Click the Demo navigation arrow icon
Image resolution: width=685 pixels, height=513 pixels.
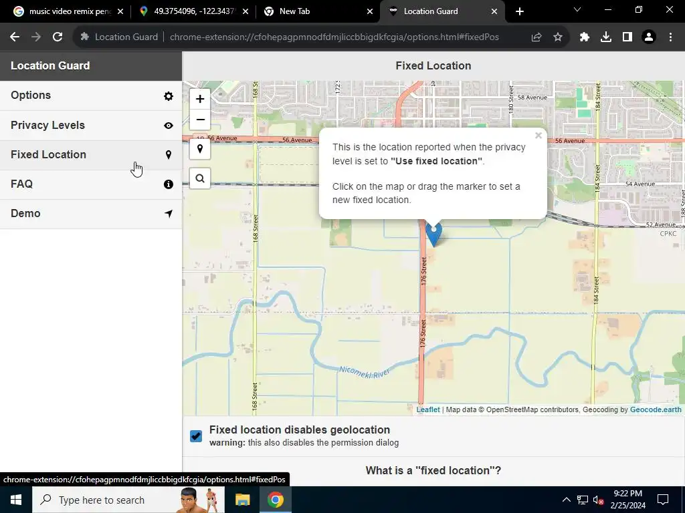click(168, 213)
